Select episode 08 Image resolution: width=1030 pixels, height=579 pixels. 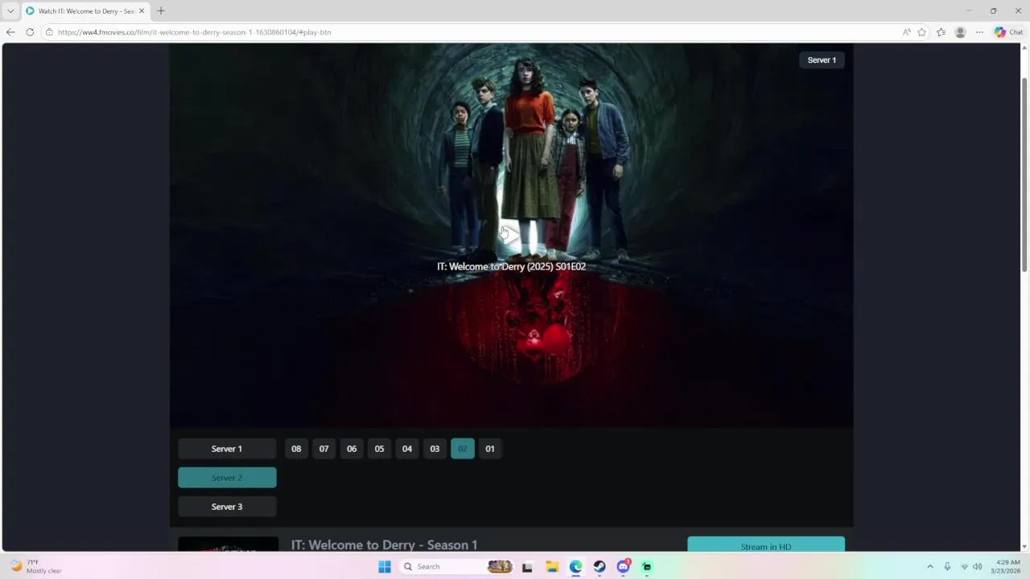[x=296, y=449]
